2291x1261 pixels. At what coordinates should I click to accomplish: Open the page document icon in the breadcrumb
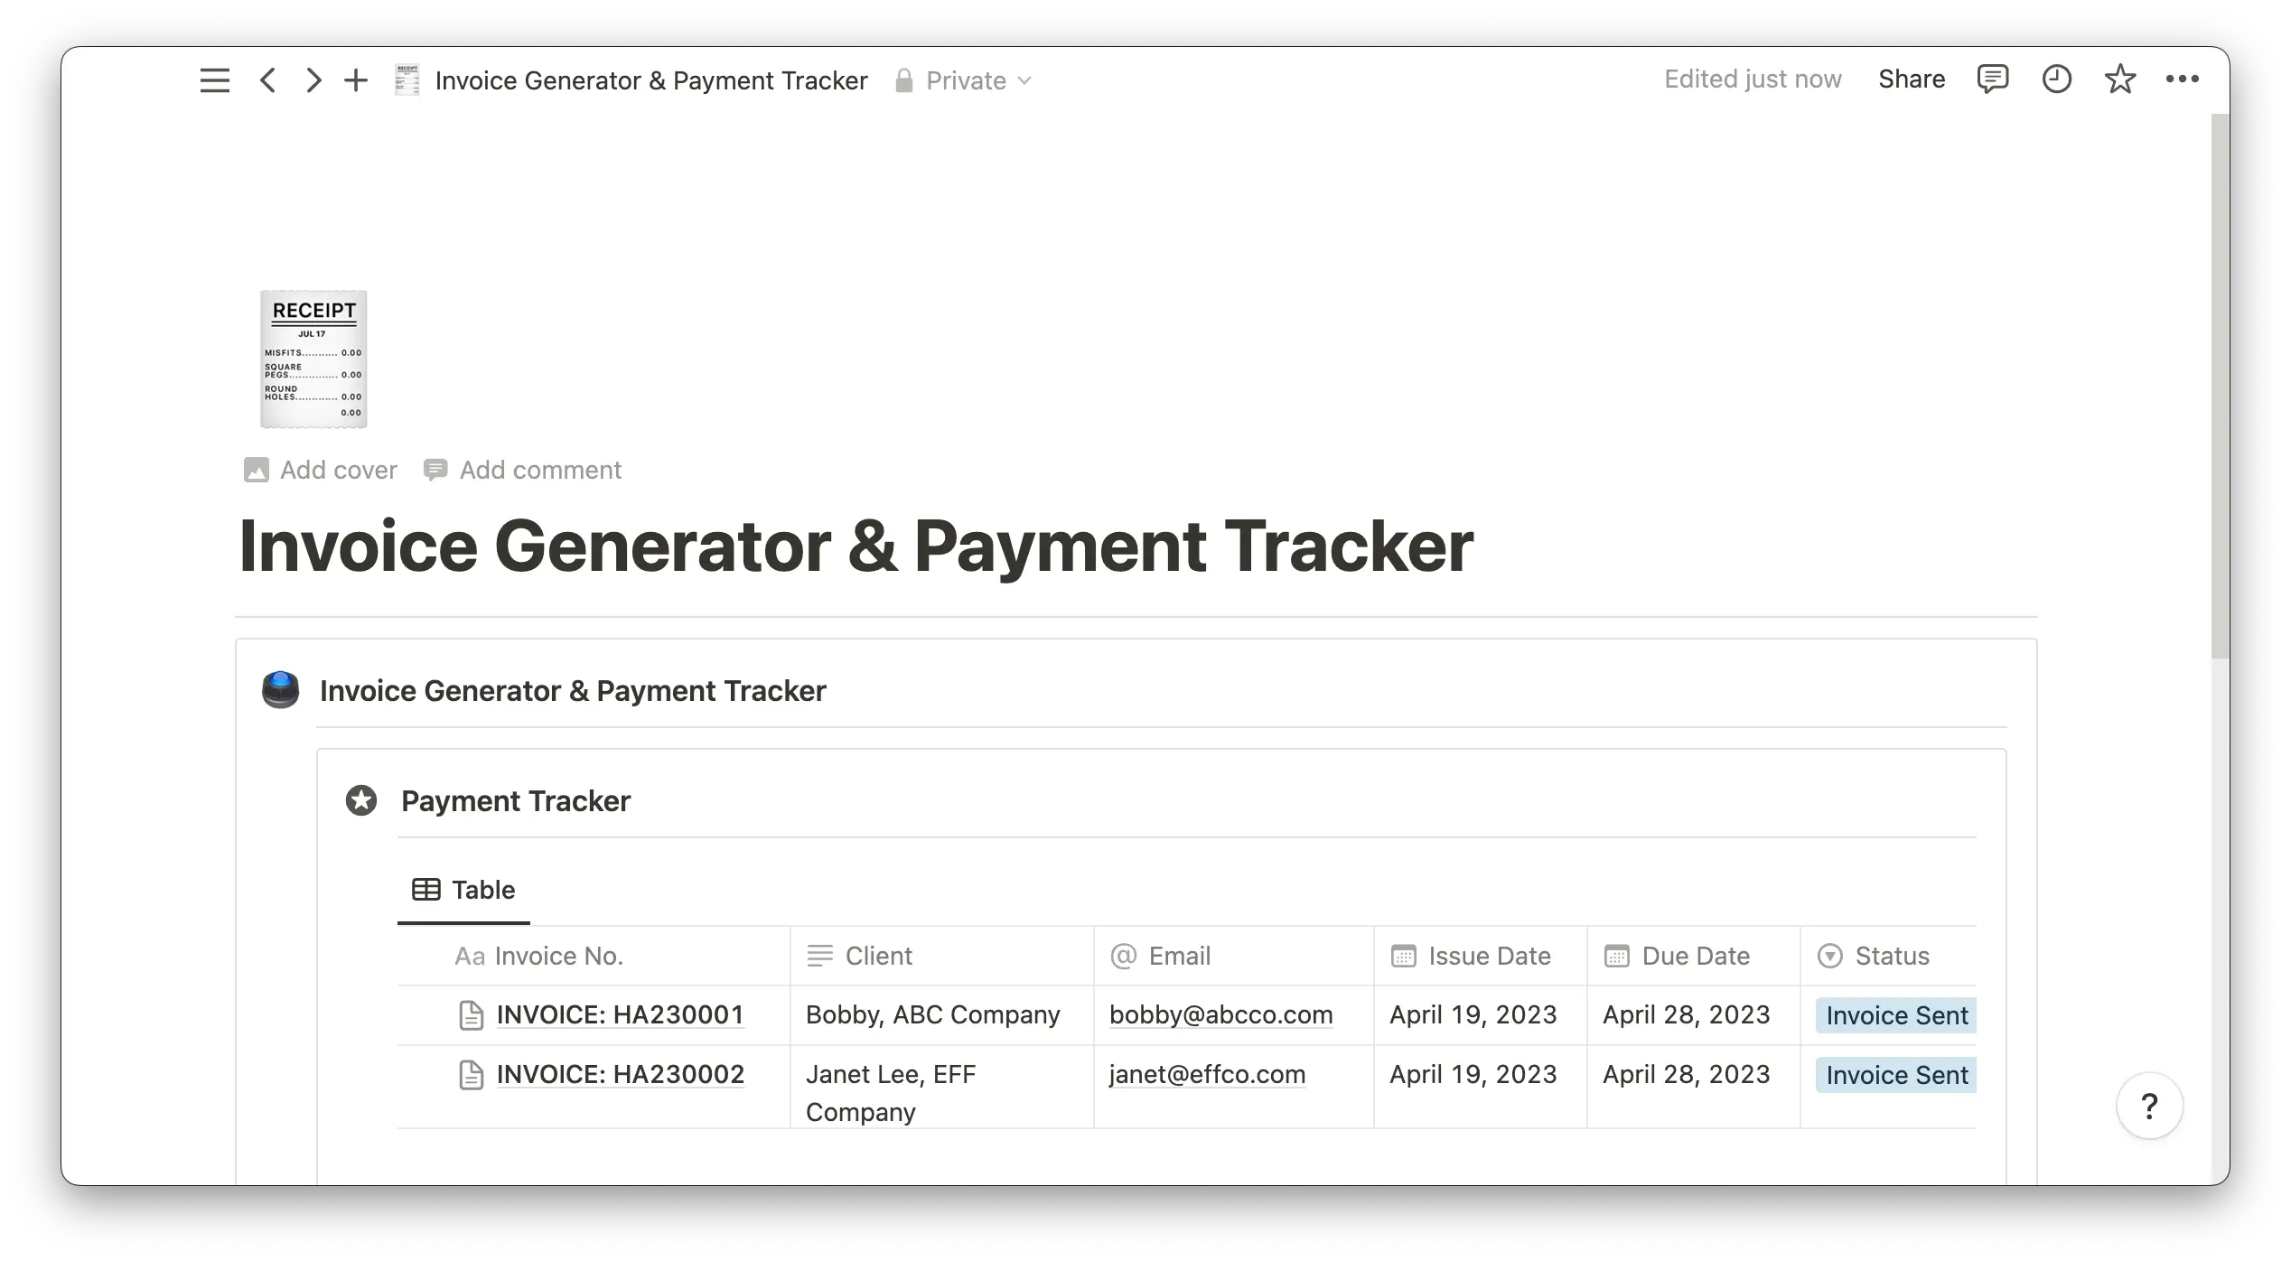tap(407, 80)
